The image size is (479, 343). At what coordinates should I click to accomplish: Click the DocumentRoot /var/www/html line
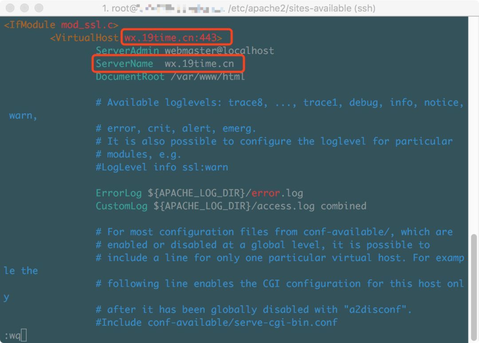(170, 77)
